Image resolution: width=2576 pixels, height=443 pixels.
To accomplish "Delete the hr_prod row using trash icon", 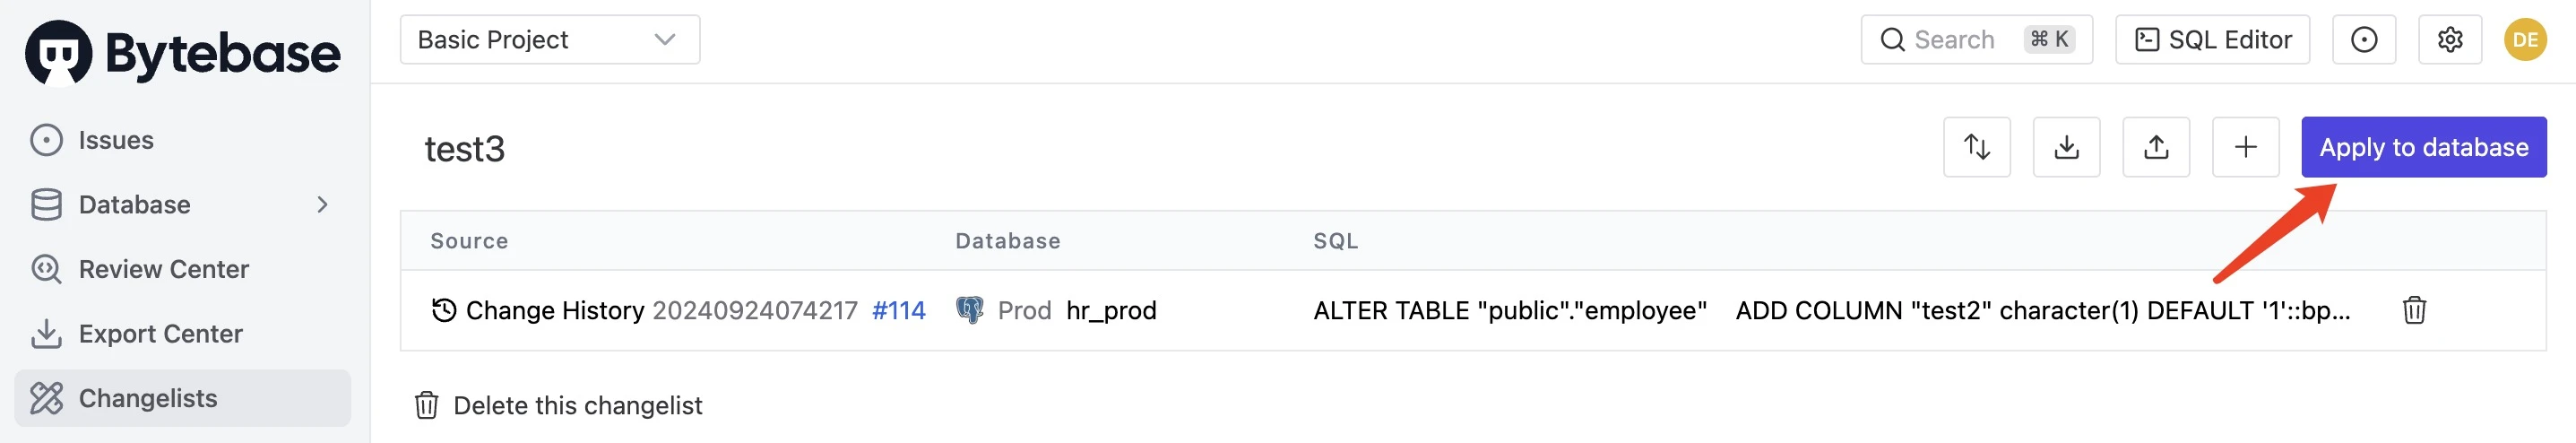I will [x=2414, y=310].
